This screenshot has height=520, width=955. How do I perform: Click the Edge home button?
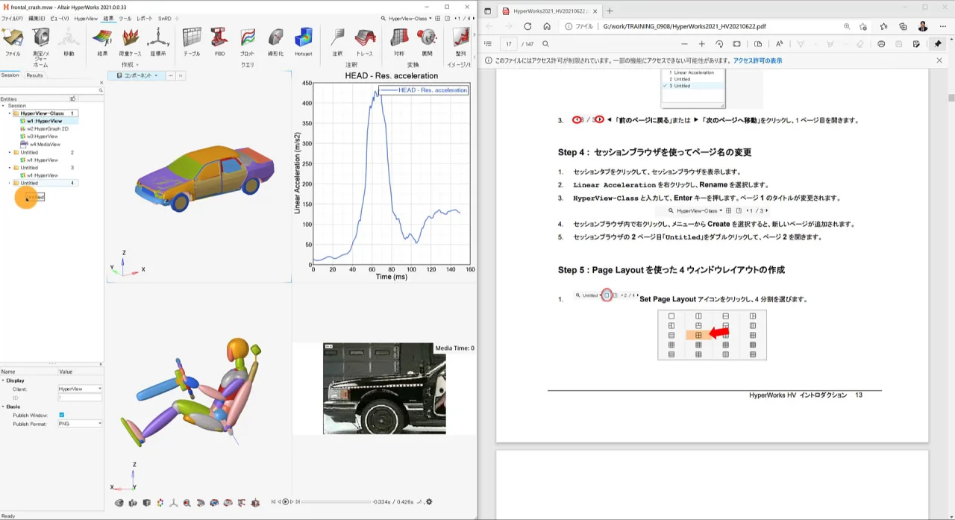547,26
